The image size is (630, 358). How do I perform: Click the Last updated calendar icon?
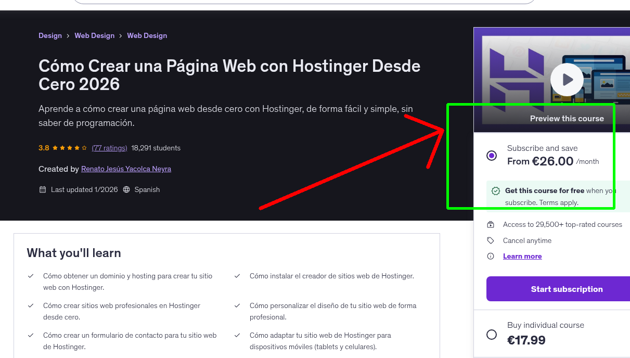pyautogui.click(x=43, y=189)
